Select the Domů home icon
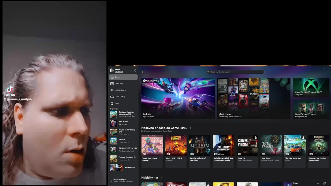 (112, 77)
